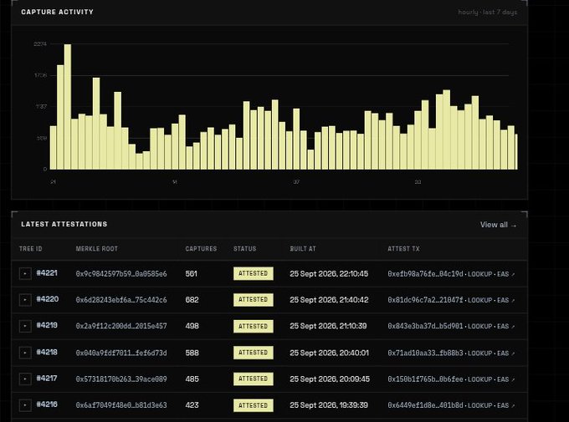
Task: Click built-at time 25 Sept 2026, 22:10:45
Action: pyautogui.click(x=329, y=274)
